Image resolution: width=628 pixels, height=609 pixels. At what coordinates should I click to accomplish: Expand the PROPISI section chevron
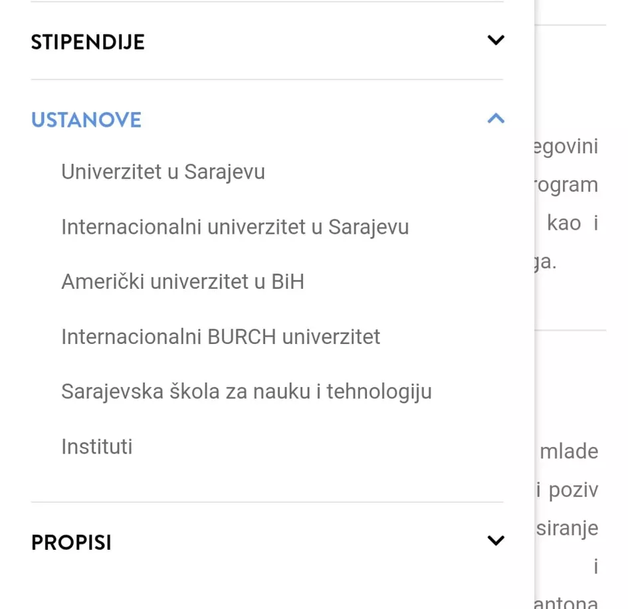coord(496,541)
